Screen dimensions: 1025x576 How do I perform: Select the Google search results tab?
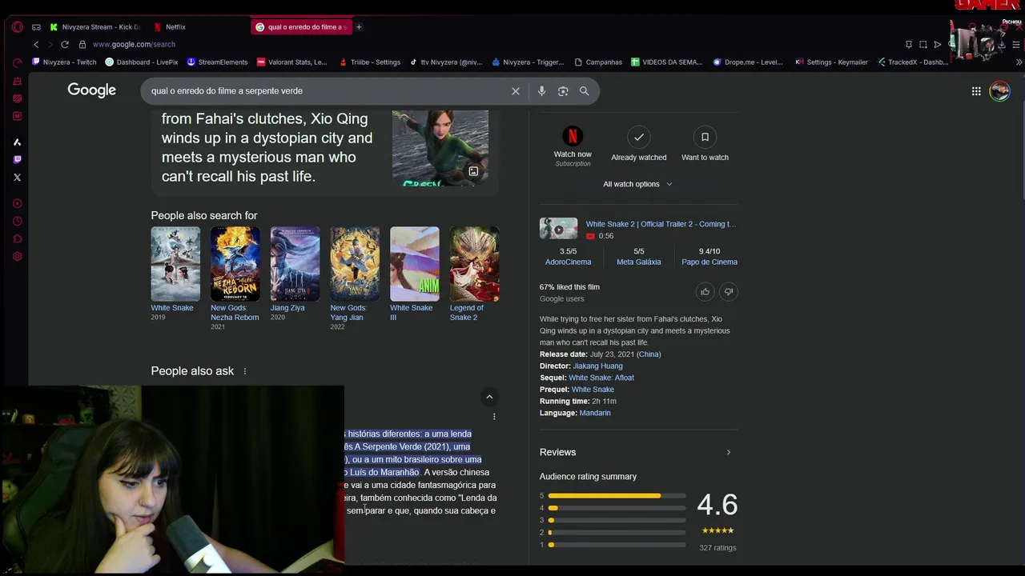point(300,27)
